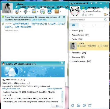Switch to the Contacts tab with speech bubble

point(74,25)
